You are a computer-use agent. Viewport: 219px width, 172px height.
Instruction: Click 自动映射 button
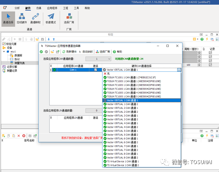click(x=86, y=52)
